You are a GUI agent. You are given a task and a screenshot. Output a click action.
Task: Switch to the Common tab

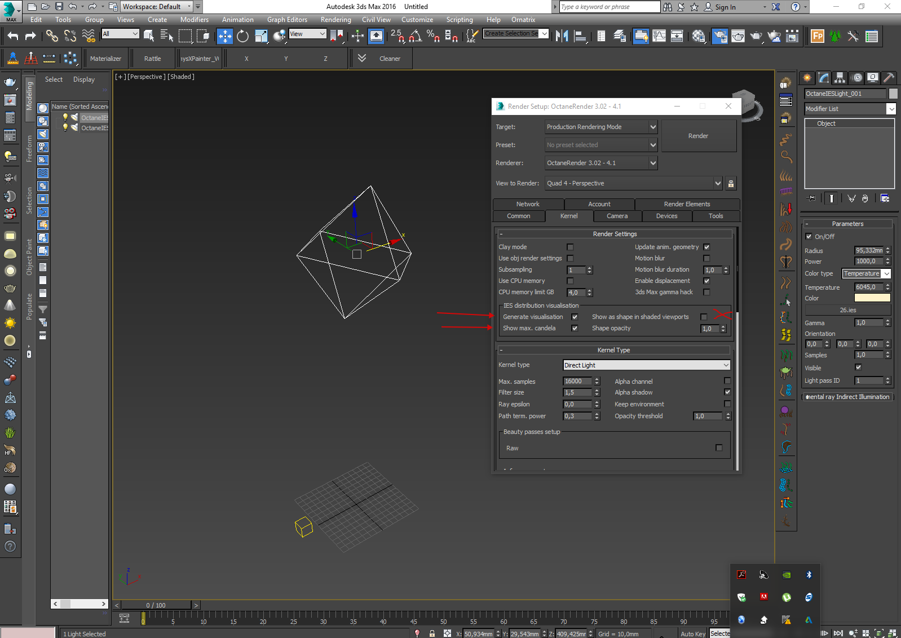point(519,216)
